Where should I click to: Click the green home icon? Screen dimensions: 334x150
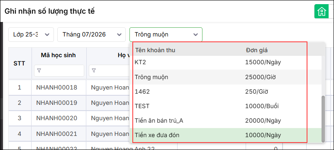(322, 11)
